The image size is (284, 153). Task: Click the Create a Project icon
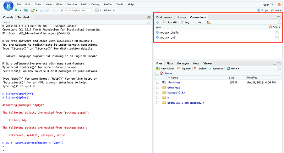click(x=26, y=10)
